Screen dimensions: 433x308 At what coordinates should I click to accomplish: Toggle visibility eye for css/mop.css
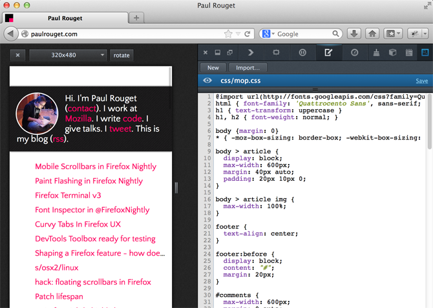(207, 81)
